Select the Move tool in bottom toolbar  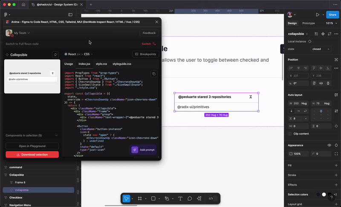tap(126, 198)
